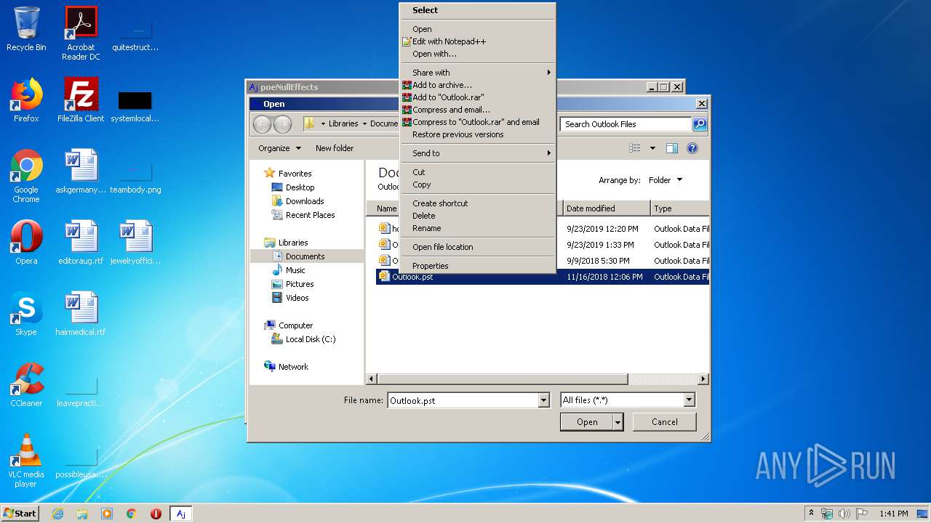Image resolution: width=931 pixels, height=523 pixels.
Task: Choose Cut in the context menu
Action: [478, 172]
